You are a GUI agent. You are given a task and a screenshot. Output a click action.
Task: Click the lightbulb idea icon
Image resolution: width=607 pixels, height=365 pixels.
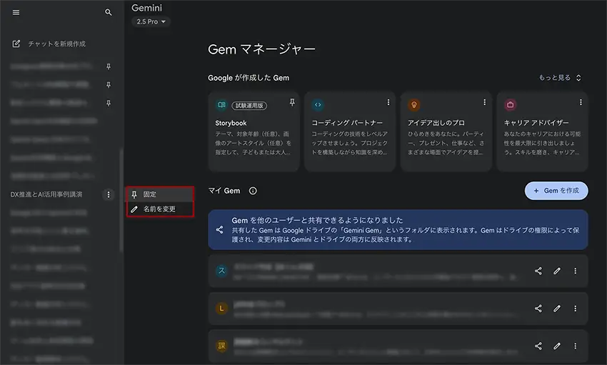coord(413,105)
